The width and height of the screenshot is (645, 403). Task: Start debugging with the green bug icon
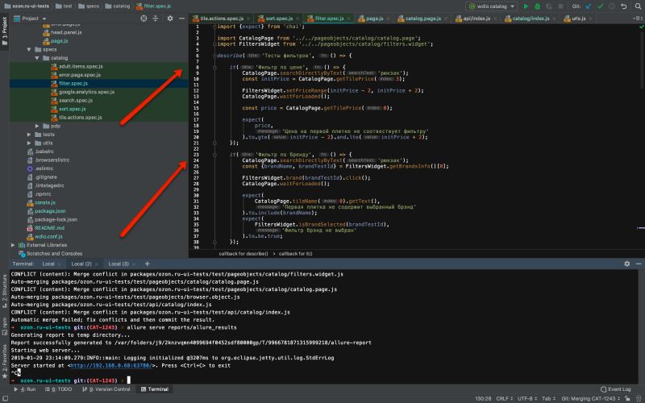[537, 6]
